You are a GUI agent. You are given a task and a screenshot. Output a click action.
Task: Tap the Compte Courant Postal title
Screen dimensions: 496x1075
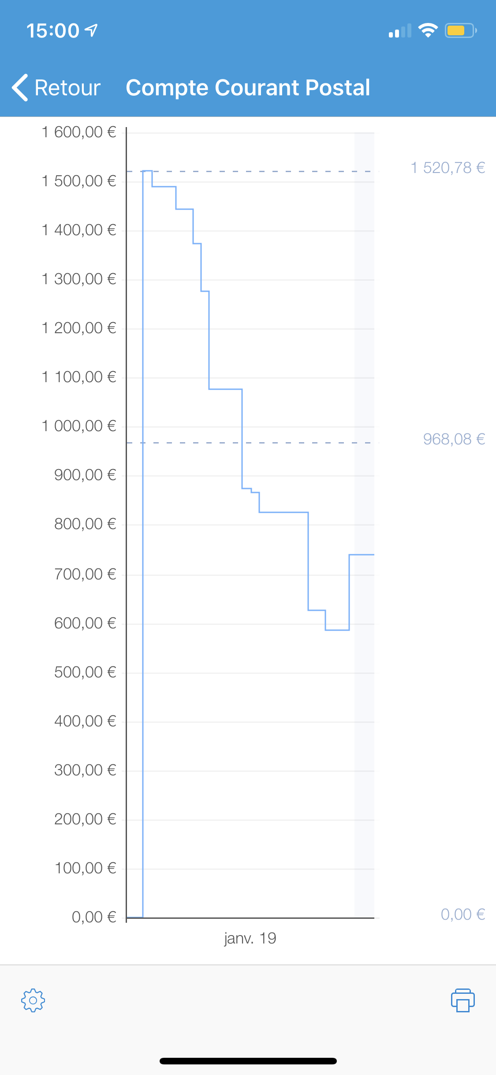click(248, 87)
